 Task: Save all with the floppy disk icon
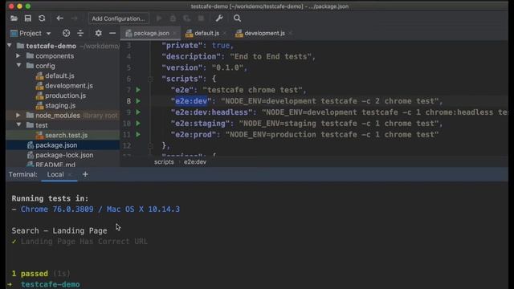(x=28, y=18)
